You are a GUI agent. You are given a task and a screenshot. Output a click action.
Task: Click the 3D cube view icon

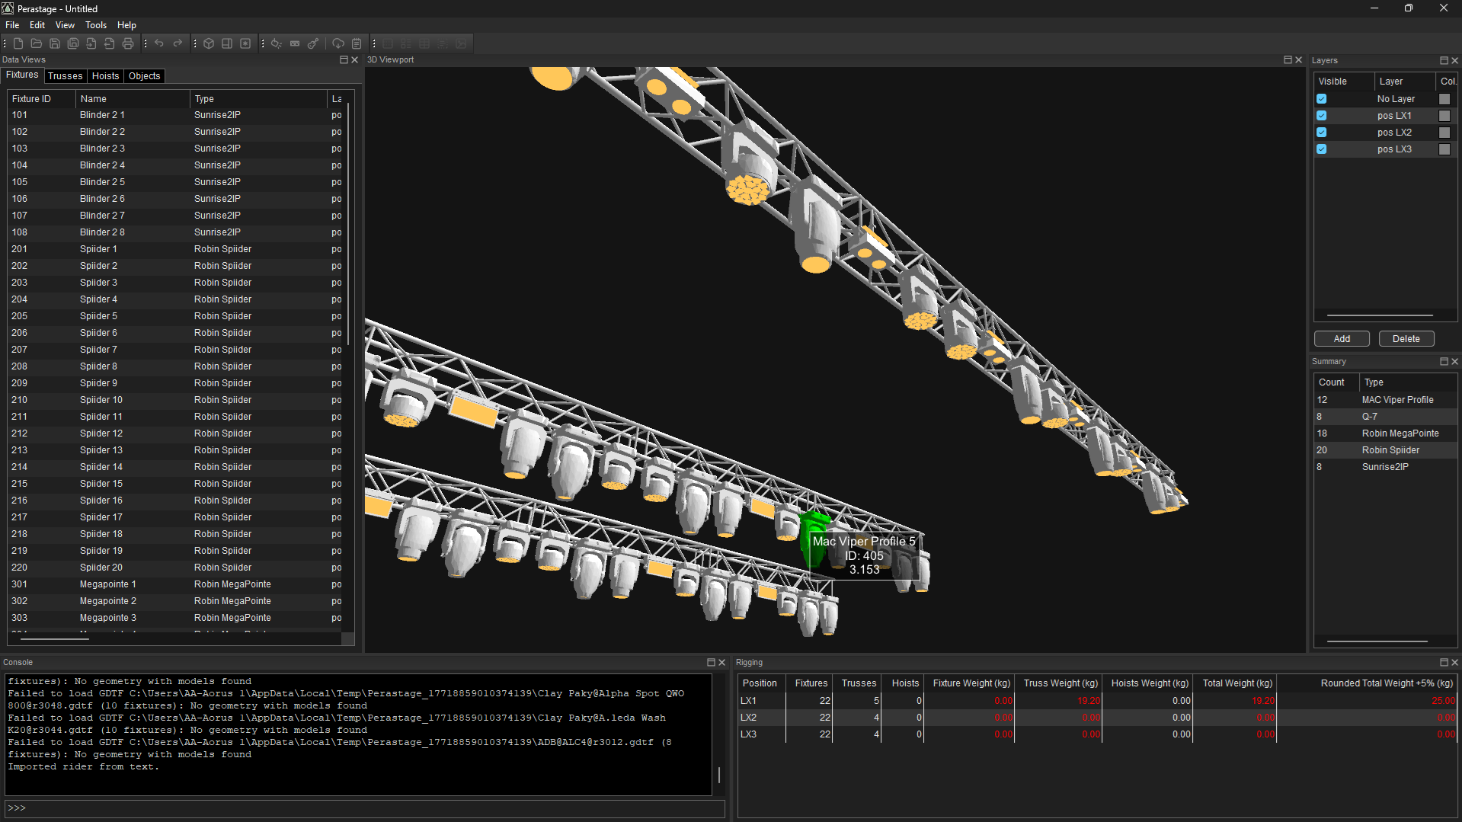tap(209, 43)
